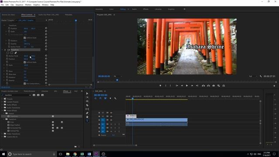Expand the Scale property in Transform effect
Image resolution: width=279 pixels, height=157 pixels.
pos(4,65)
